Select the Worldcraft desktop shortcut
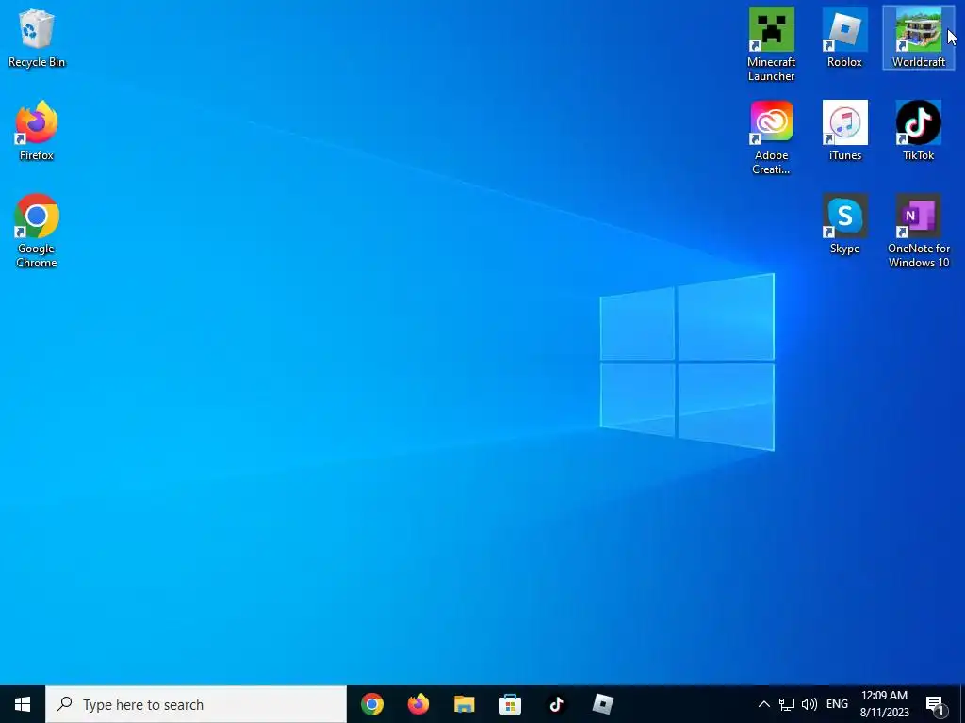The width and height of the screenshot is (965, 723). coord(918,38)
